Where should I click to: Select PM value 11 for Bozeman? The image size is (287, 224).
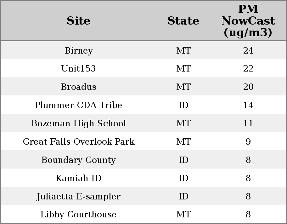(248, 123)
